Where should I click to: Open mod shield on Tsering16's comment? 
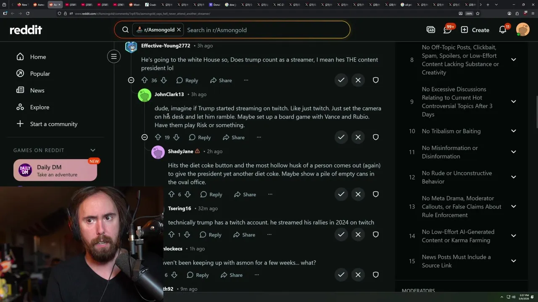tap(376, 234)
